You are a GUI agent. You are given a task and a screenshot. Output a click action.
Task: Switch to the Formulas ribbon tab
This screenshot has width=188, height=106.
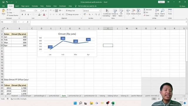(x=35, y=6)
